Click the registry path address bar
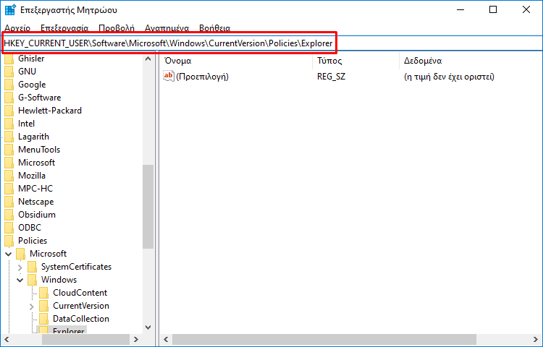This screenshot has width=543, height=347. (271, 43)
